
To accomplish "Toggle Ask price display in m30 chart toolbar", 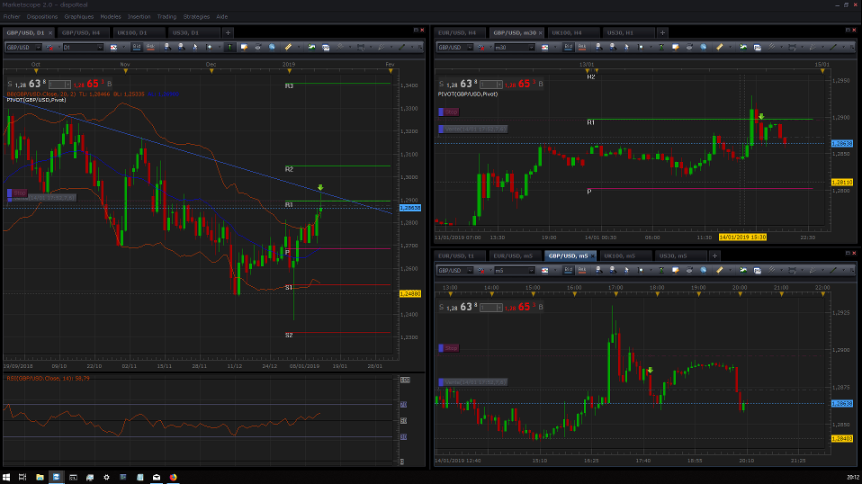I will pyautogui.click(x=582, y=48).
